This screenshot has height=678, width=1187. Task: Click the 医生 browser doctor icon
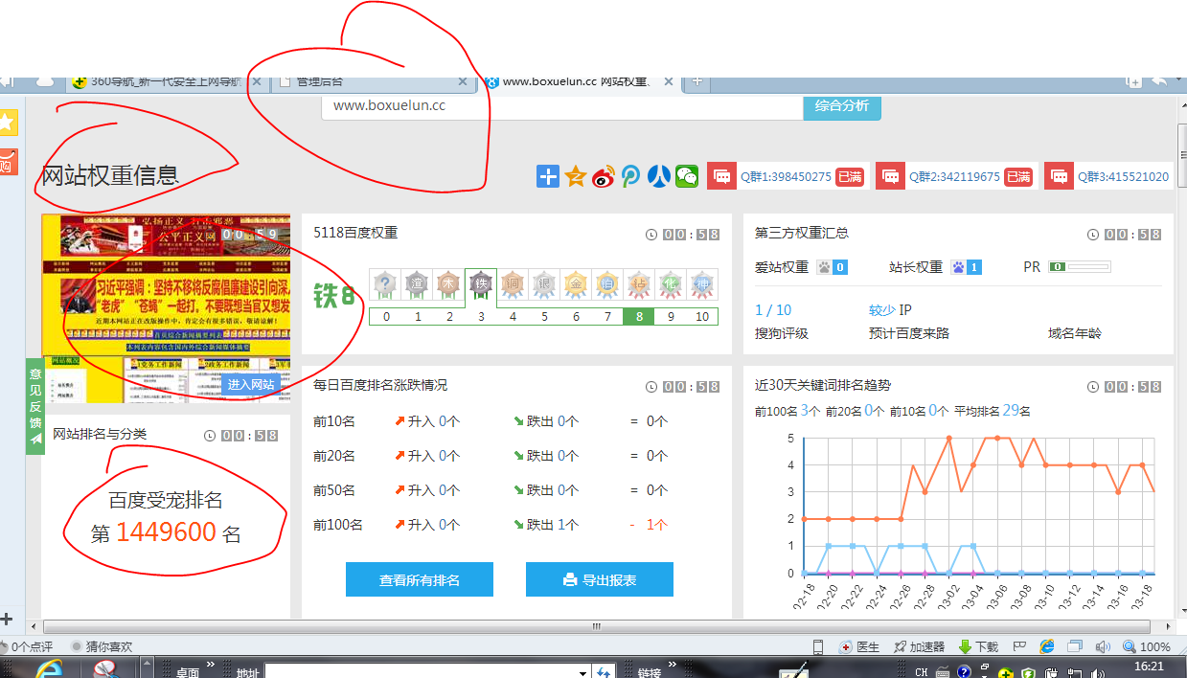859,646
